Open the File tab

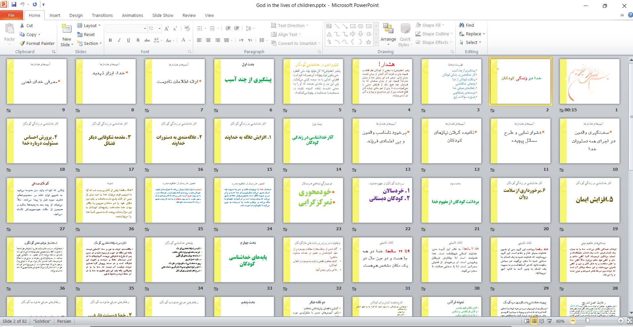click(x=12, y=15)
